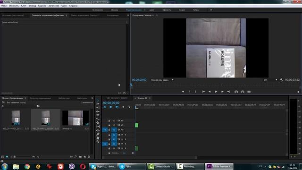Select the Pen tool

(98, 134)
